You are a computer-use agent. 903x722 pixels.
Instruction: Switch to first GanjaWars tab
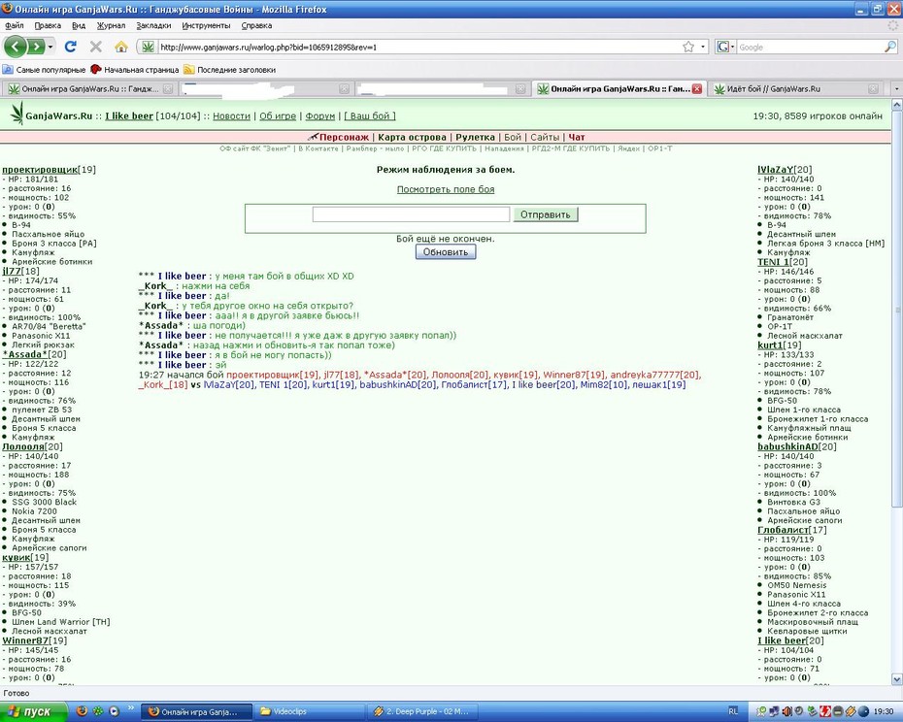click(x=88, y=88)
